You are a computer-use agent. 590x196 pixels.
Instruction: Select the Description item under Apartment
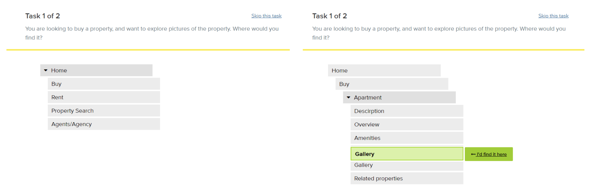pos(369,111)
